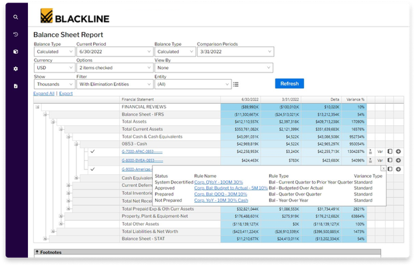Open the cube module icon in sidebar

pyautogui.click(x=15, y=52)
